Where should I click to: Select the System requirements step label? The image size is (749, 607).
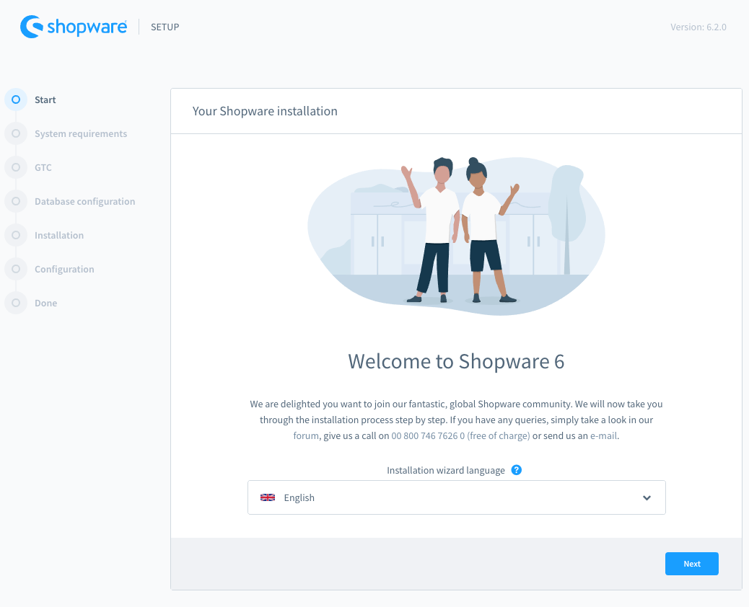[81, 133]
